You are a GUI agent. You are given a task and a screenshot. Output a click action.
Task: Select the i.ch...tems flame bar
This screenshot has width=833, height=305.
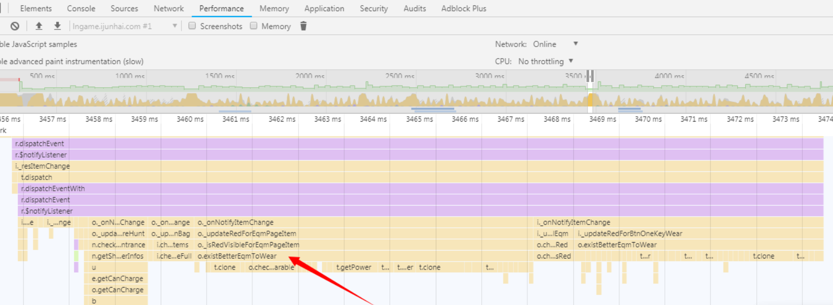[173, 245]
